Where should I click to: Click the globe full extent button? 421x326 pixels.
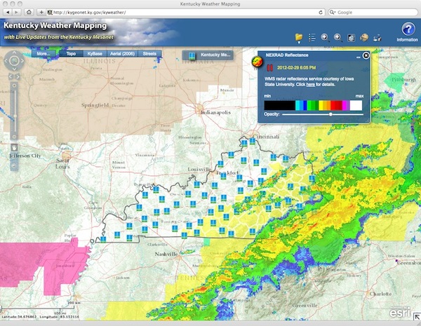point(14,61)
